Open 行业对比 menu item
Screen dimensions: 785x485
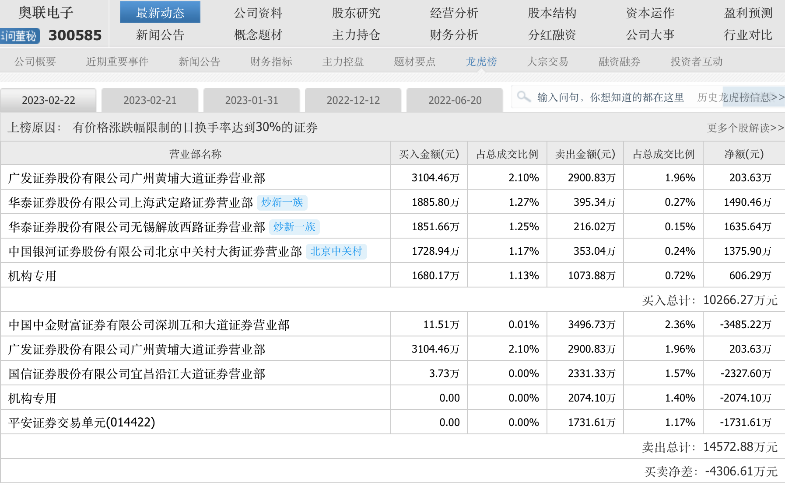tap(748, 35)
